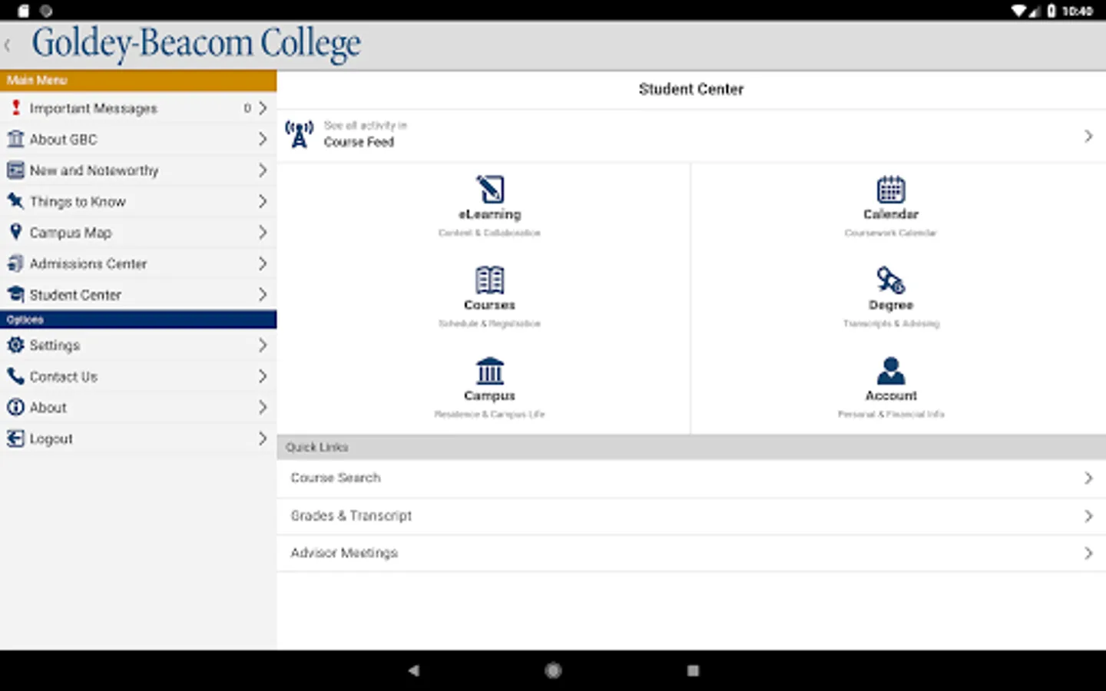Tap the Options section header
The width and height of the screenshot is (1106, 691).
[x=138, y=319]
